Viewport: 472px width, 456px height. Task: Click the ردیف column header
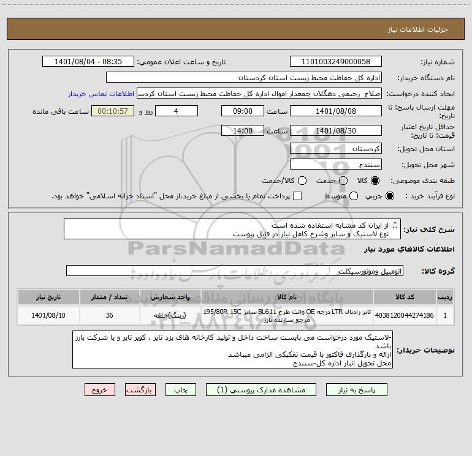445,297
